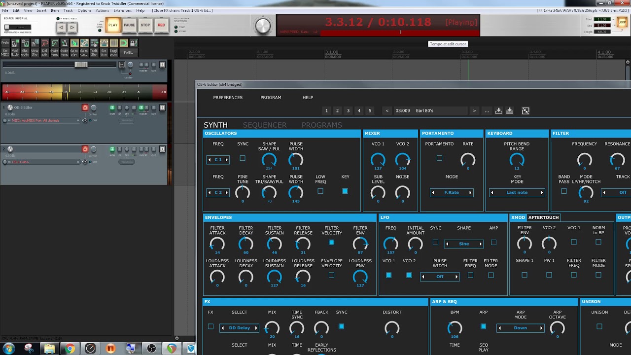Click the SWELL toolbar button
This screenshot has width=631, height=355.
tap(128, 52)
